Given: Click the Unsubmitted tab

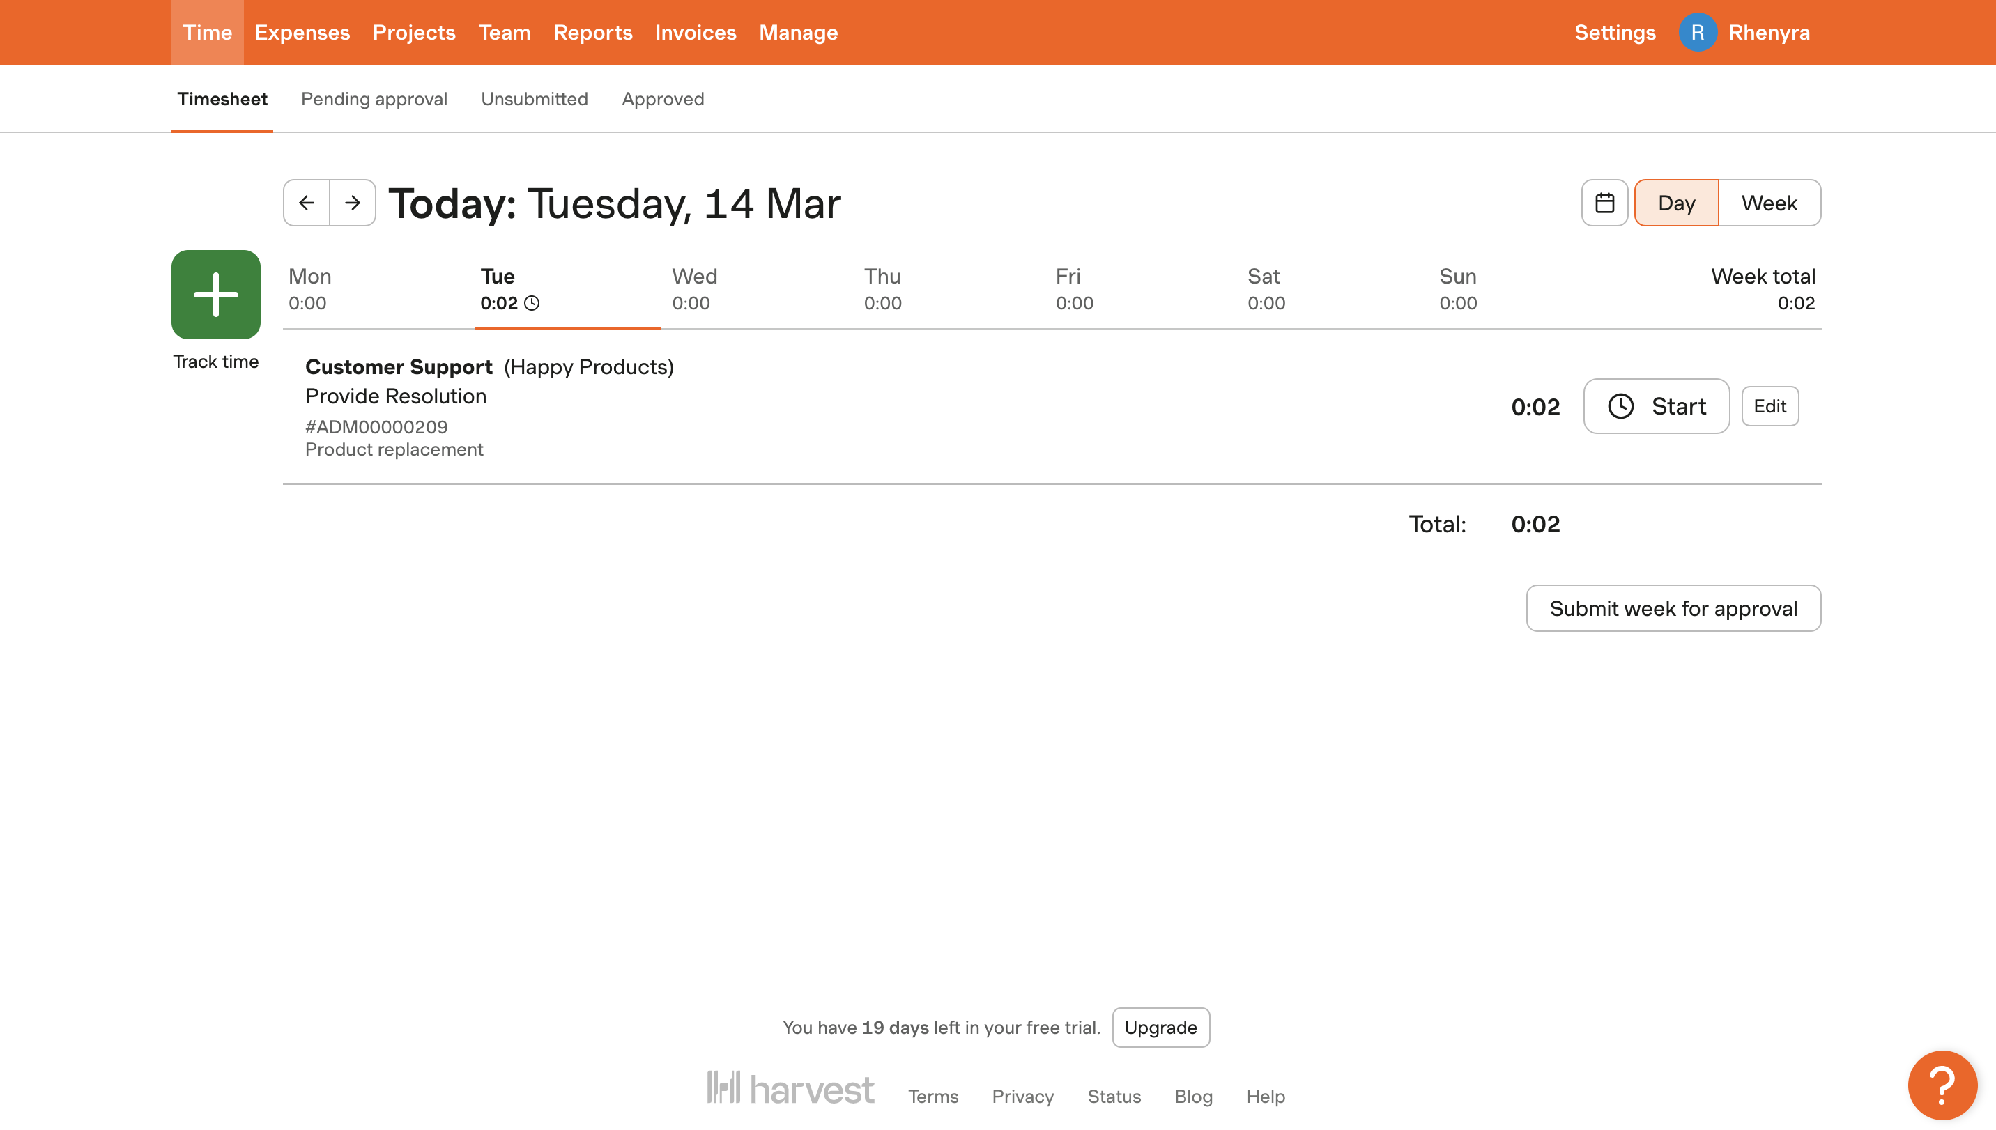Looking at the screenshot, I should click(535, 99).
